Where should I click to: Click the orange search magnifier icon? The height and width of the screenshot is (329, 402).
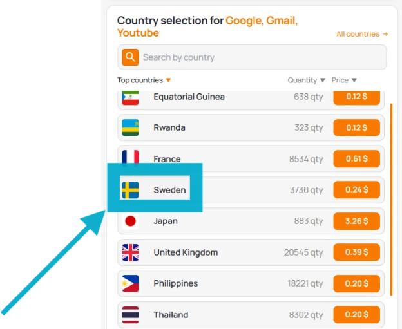coord(130,57)
